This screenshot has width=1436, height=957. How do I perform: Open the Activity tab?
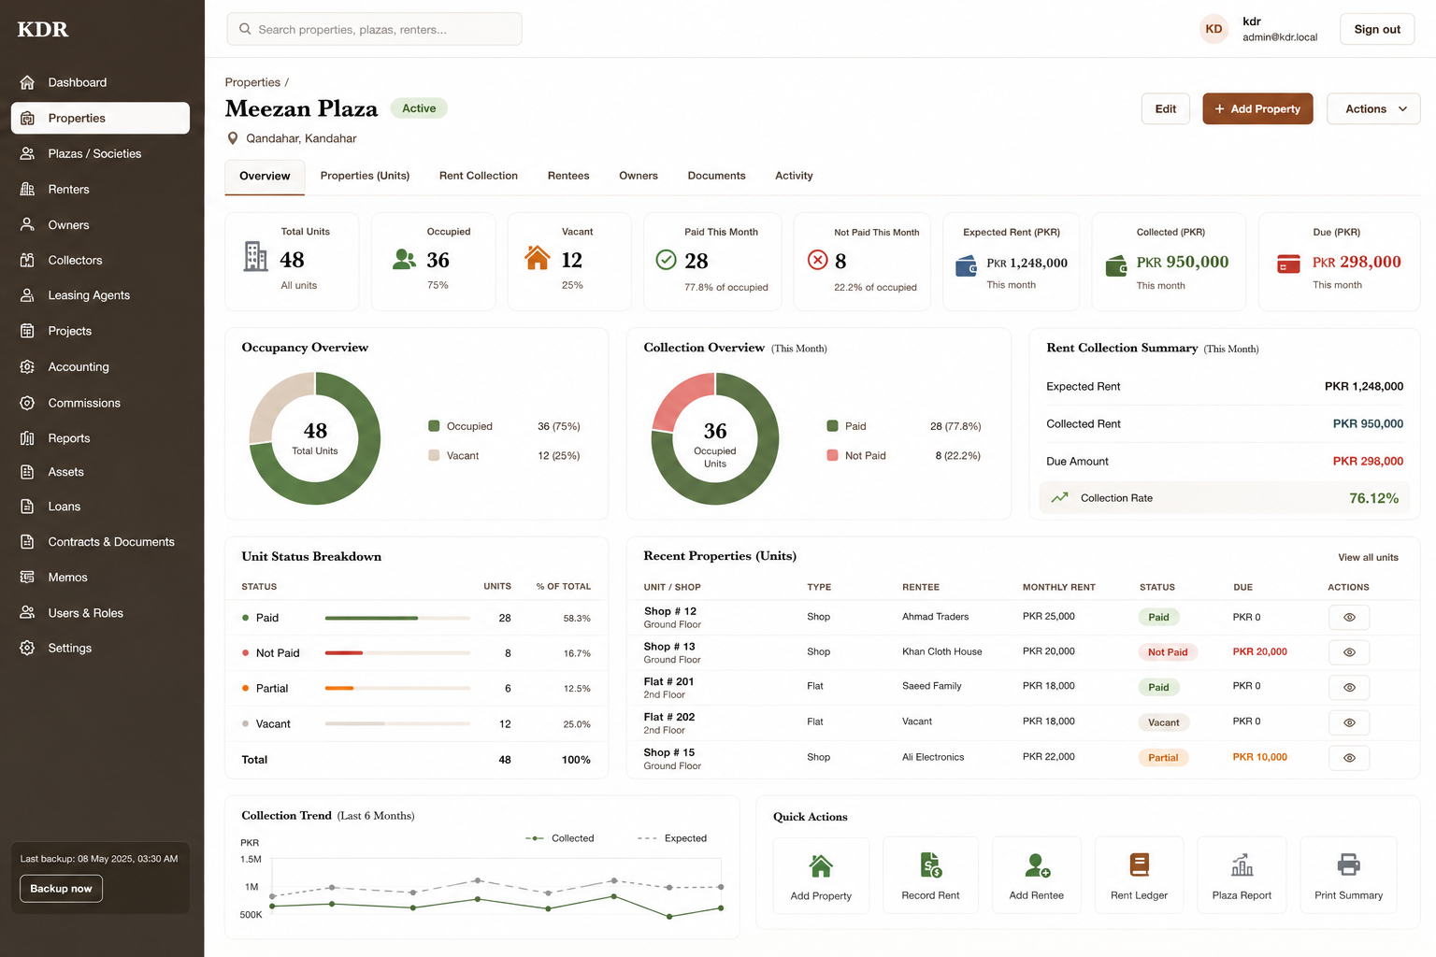pyautogui.click(x=794, y=176)
